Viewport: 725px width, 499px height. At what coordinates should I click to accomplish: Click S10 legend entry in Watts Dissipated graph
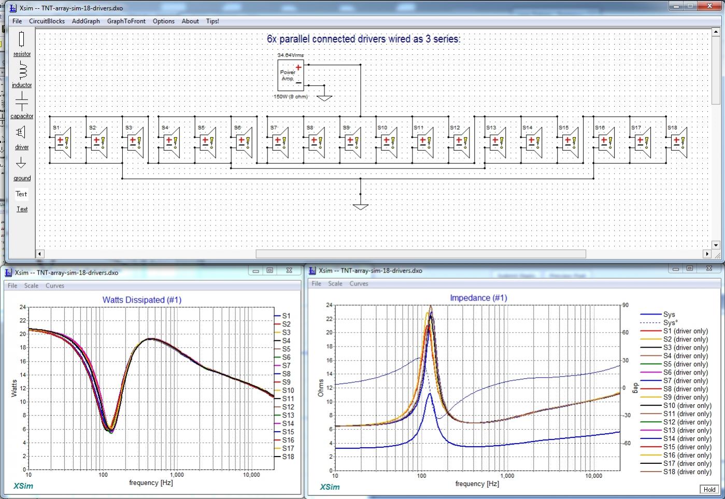[284, 390]
